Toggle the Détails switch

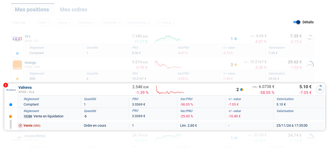coord(297,22)
